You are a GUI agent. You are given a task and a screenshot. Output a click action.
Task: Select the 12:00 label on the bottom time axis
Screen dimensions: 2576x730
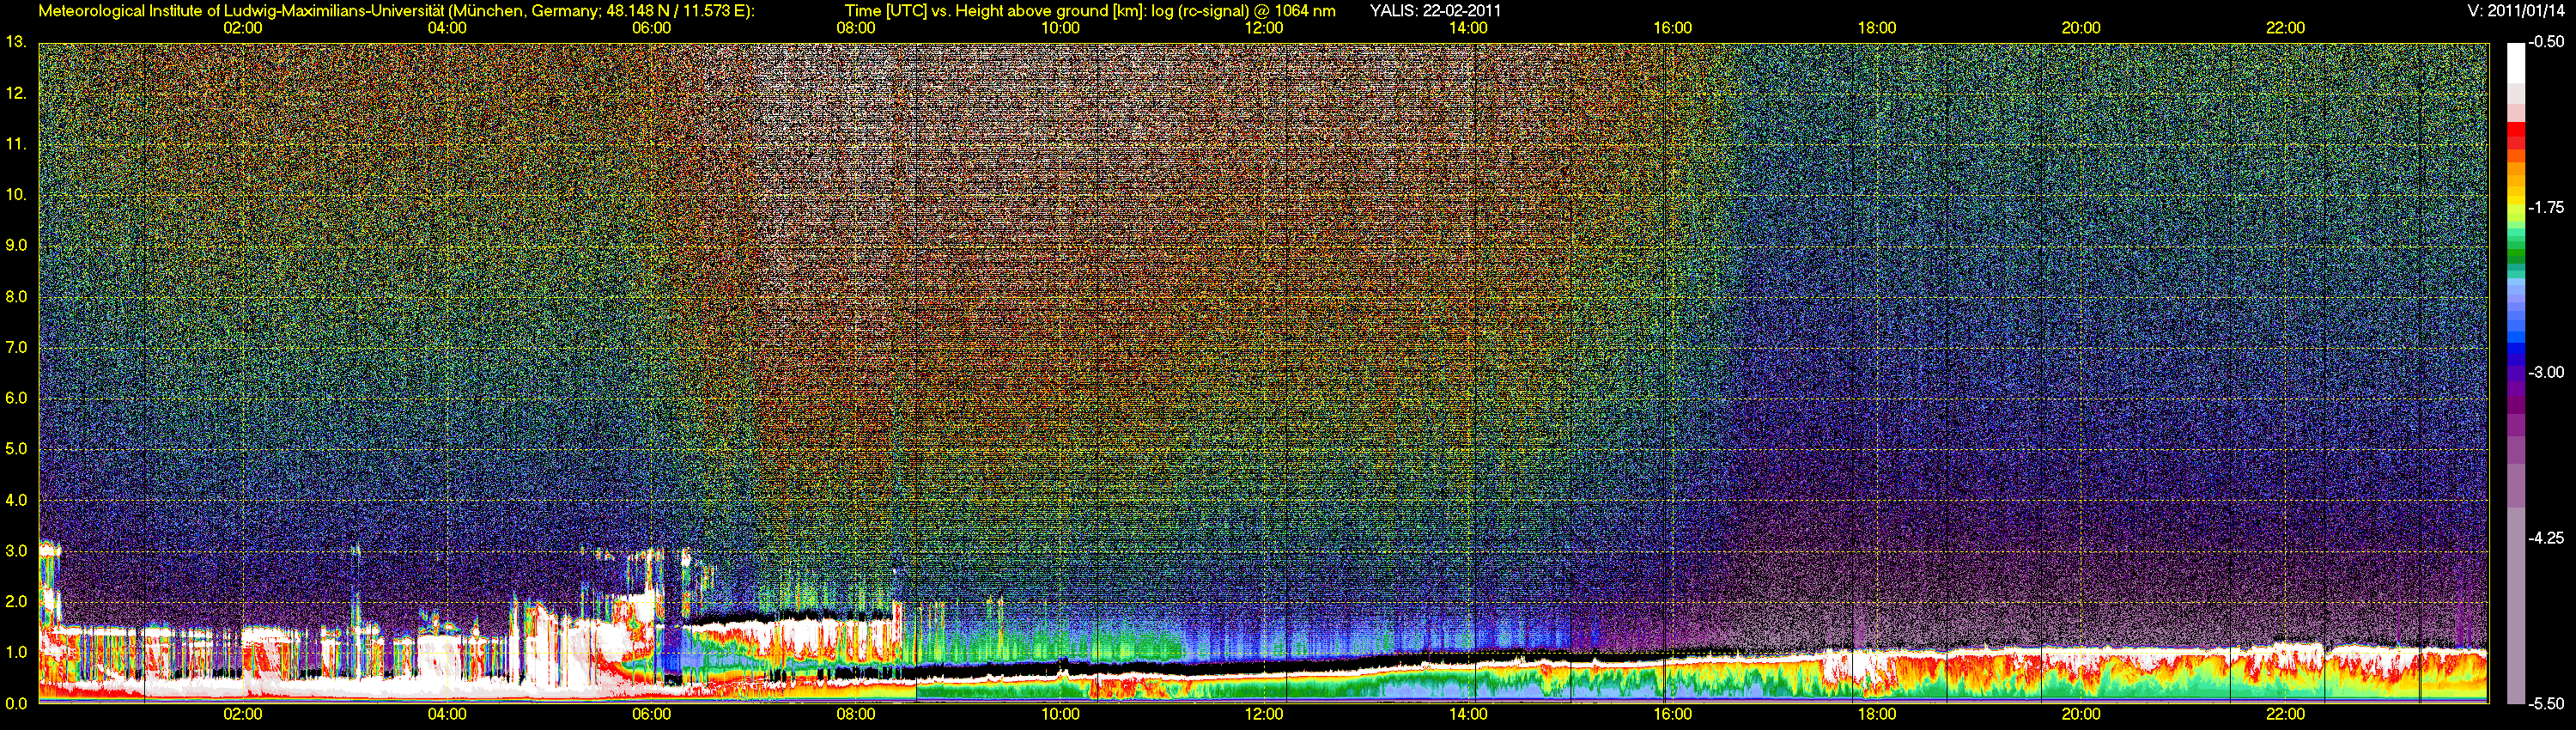click(1264, 715)
